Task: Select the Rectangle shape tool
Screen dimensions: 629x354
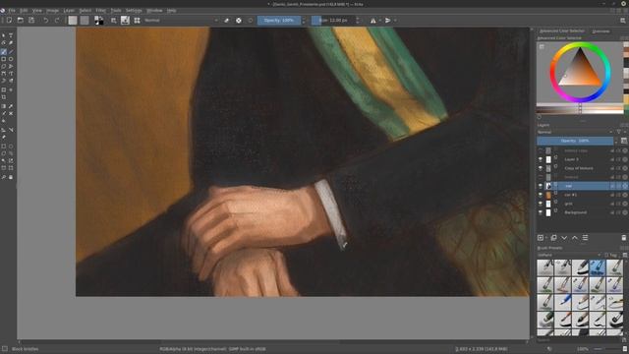Action: (x=4, y=59)
